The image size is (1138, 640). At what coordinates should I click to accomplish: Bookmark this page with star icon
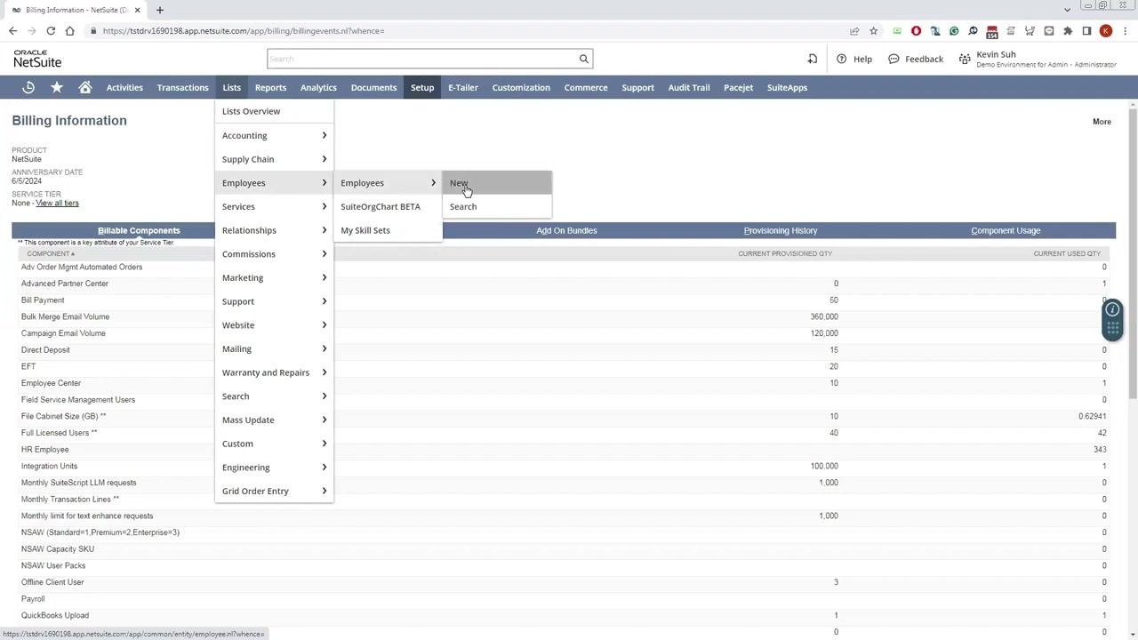[874, 31]
